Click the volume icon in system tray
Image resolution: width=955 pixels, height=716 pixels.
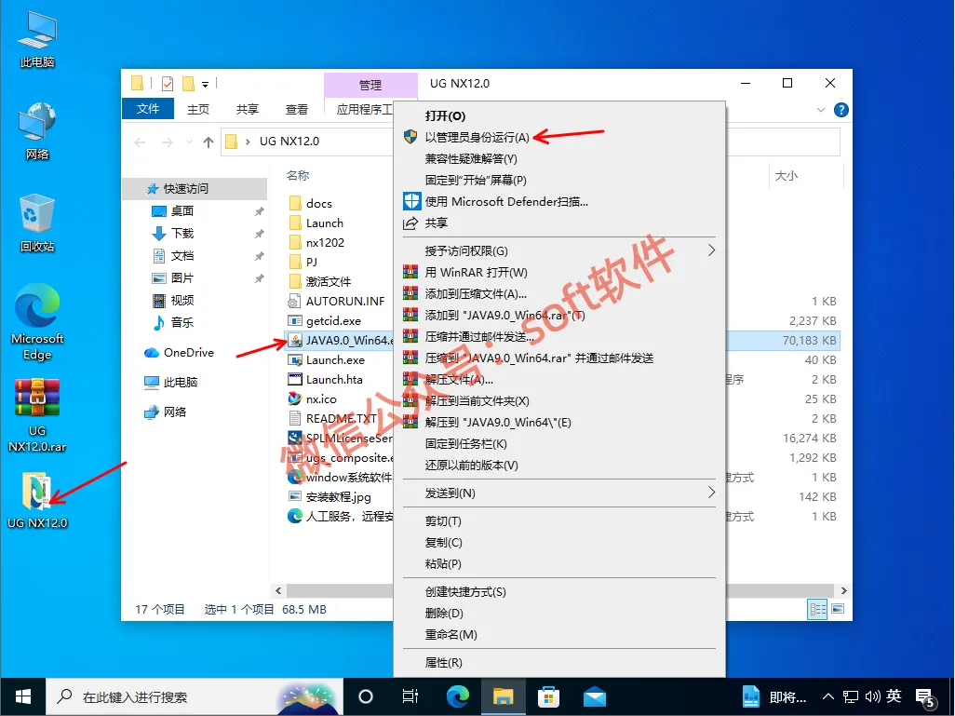(x=873, y=696)
